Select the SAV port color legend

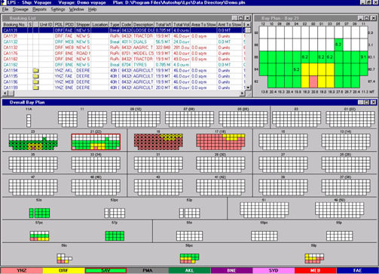(105, 271)
